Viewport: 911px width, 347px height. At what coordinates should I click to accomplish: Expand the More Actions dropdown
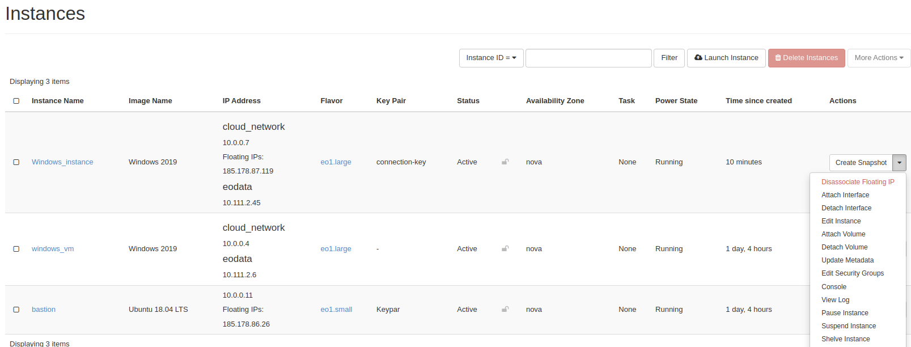(879, 58)
